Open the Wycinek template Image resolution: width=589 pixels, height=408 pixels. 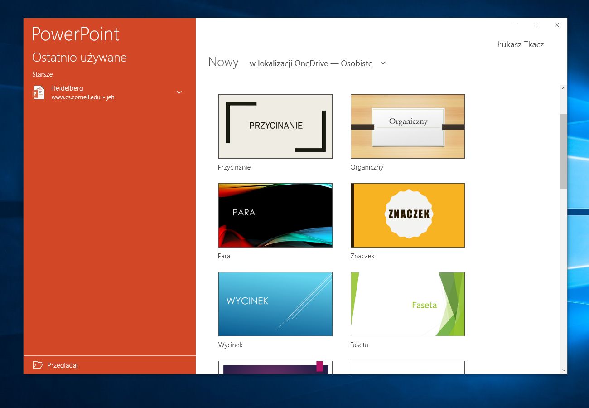point(275,304)
